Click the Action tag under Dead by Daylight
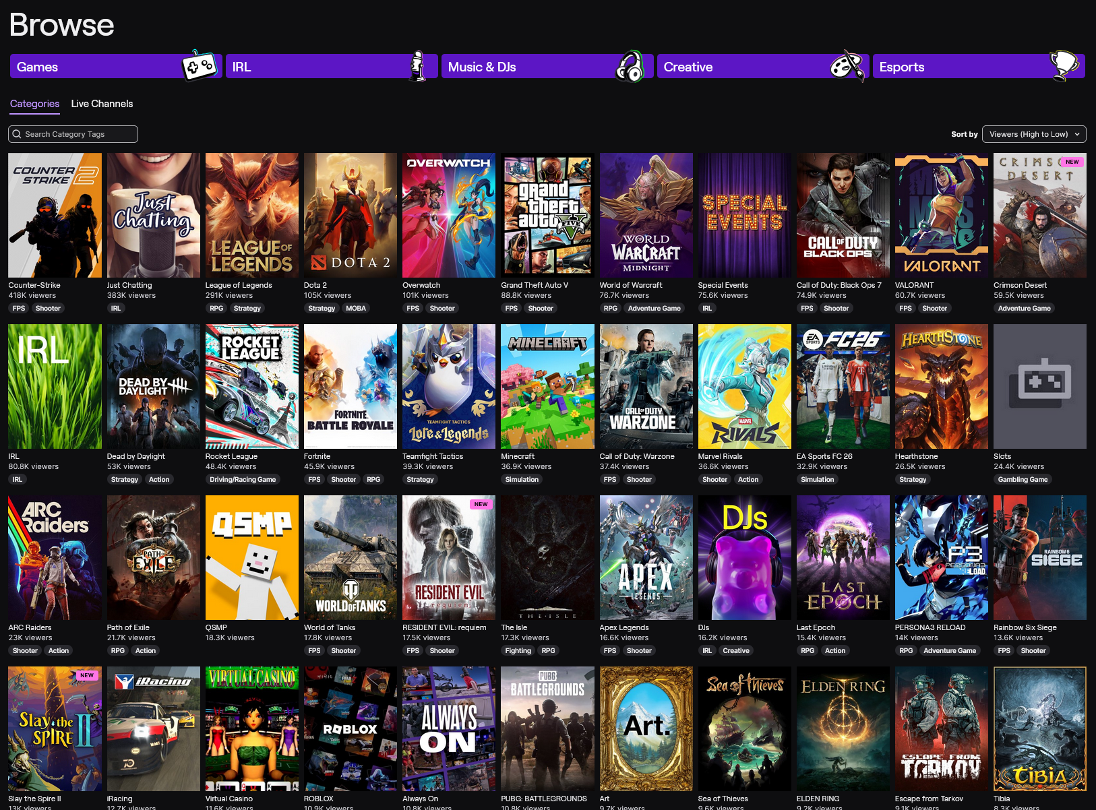The height and width of the screenshot is (810, 1096). point(159,480)
